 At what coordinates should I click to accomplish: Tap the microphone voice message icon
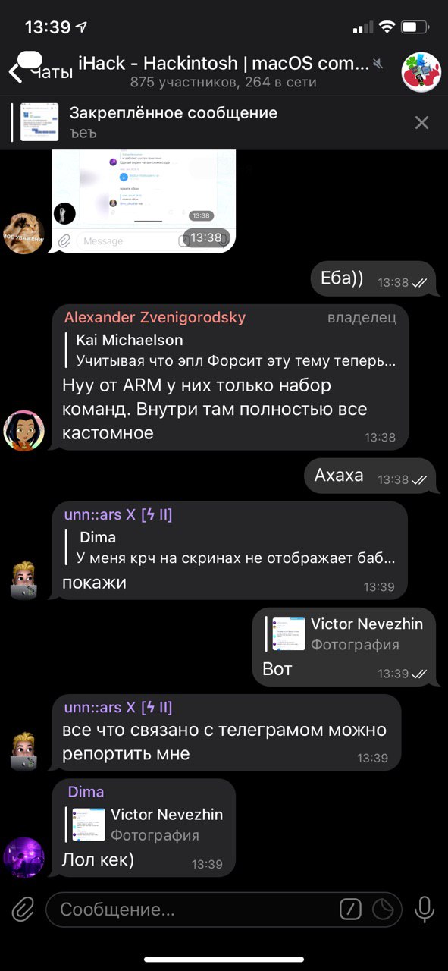pos(425,909)
